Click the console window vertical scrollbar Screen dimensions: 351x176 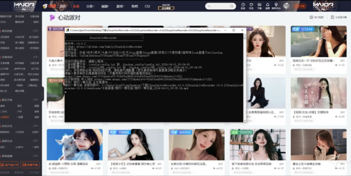pyautogui.click(x=244, y=77)
